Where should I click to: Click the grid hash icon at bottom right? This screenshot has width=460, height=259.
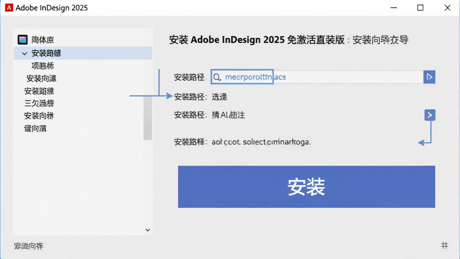point(444,245)
